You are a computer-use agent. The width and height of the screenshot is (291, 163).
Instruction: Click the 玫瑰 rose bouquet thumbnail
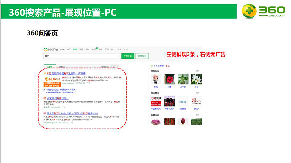coord(156,79)
